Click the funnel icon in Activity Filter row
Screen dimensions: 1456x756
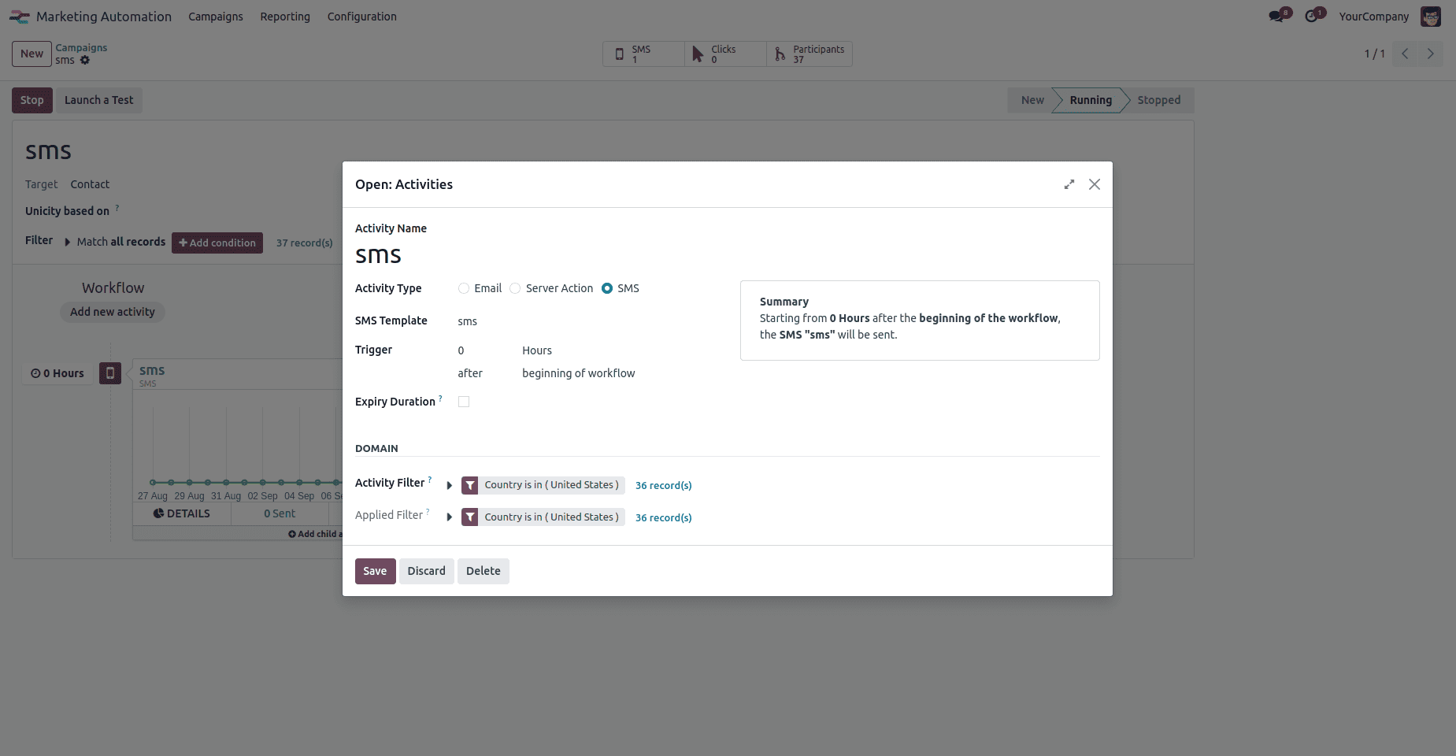coord(470,485)
